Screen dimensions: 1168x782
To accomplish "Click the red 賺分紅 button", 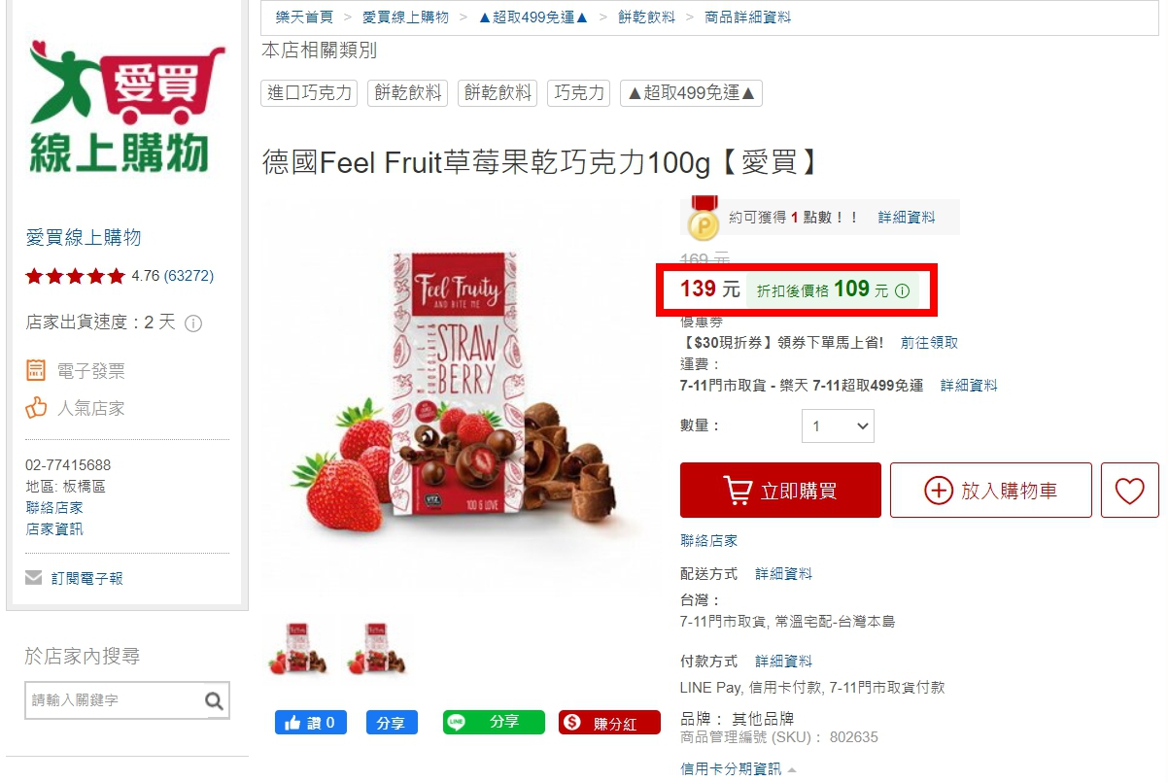I will (x=609, y=723).
